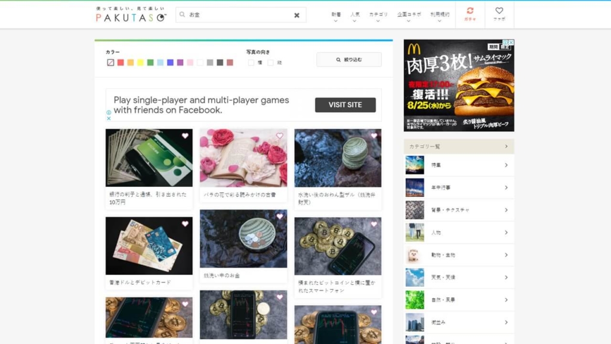
Task: Open the ファボ favorites heart in header
Action: (x=499, y=14)
